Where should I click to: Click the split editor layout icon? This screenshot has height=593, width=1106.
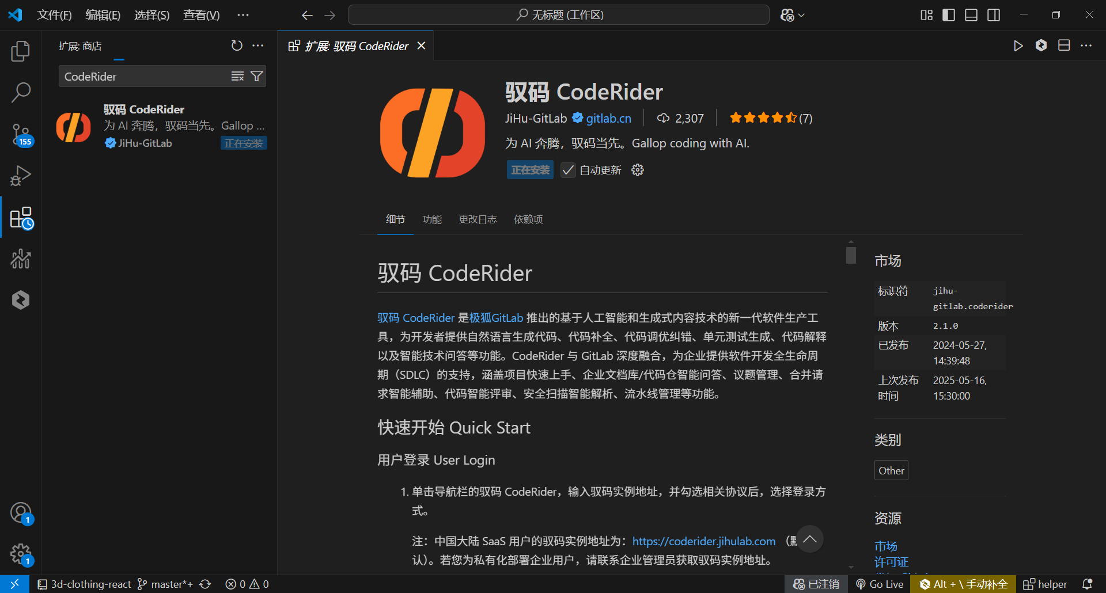coord(1063,45)
